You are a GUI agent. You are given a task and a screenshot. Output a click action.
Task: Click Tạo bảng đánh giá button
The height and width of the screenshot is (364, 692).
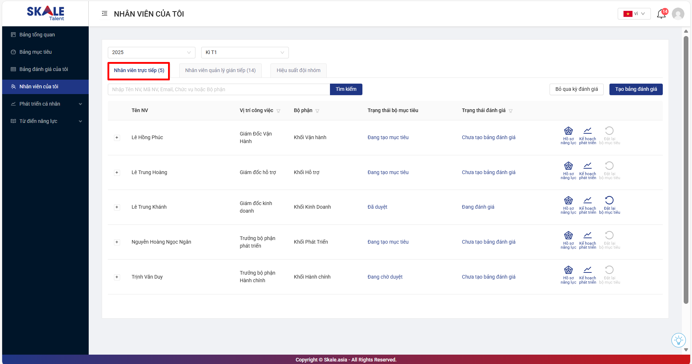click(636, 89)
